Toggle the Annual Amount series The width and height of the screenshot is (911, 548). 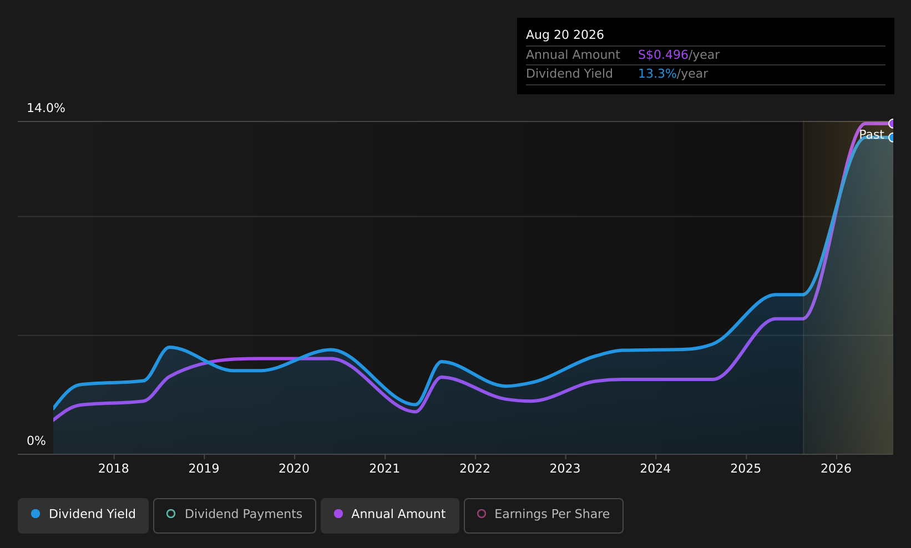pos(390,515)
